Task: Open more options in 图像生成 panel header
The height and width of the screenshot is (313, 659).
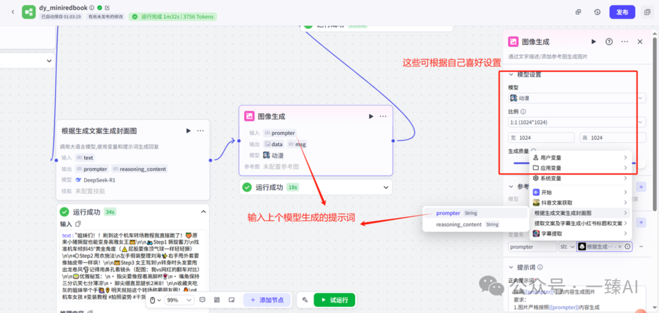Action: click(625, 41)
